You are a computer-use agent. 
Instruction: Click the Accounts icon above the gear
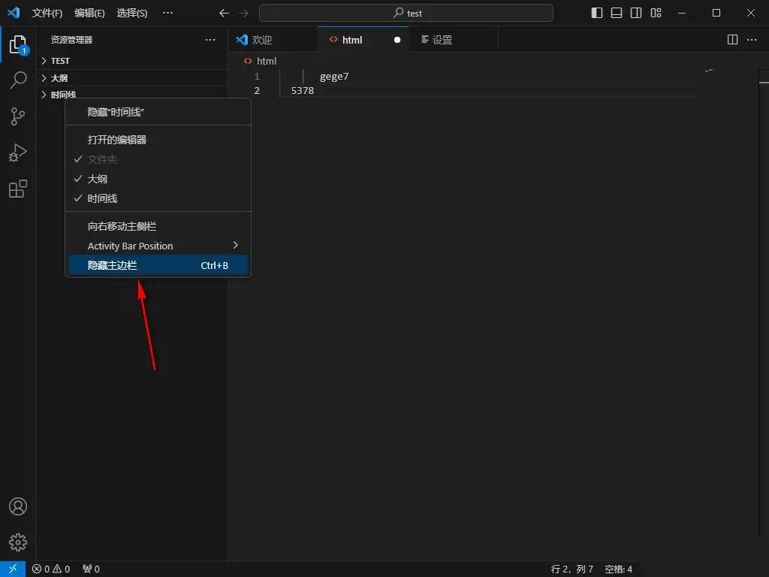coord(17,506)
